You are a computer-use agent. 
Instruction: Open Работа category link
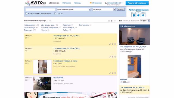pyautogui.click(x=66, y=30)
